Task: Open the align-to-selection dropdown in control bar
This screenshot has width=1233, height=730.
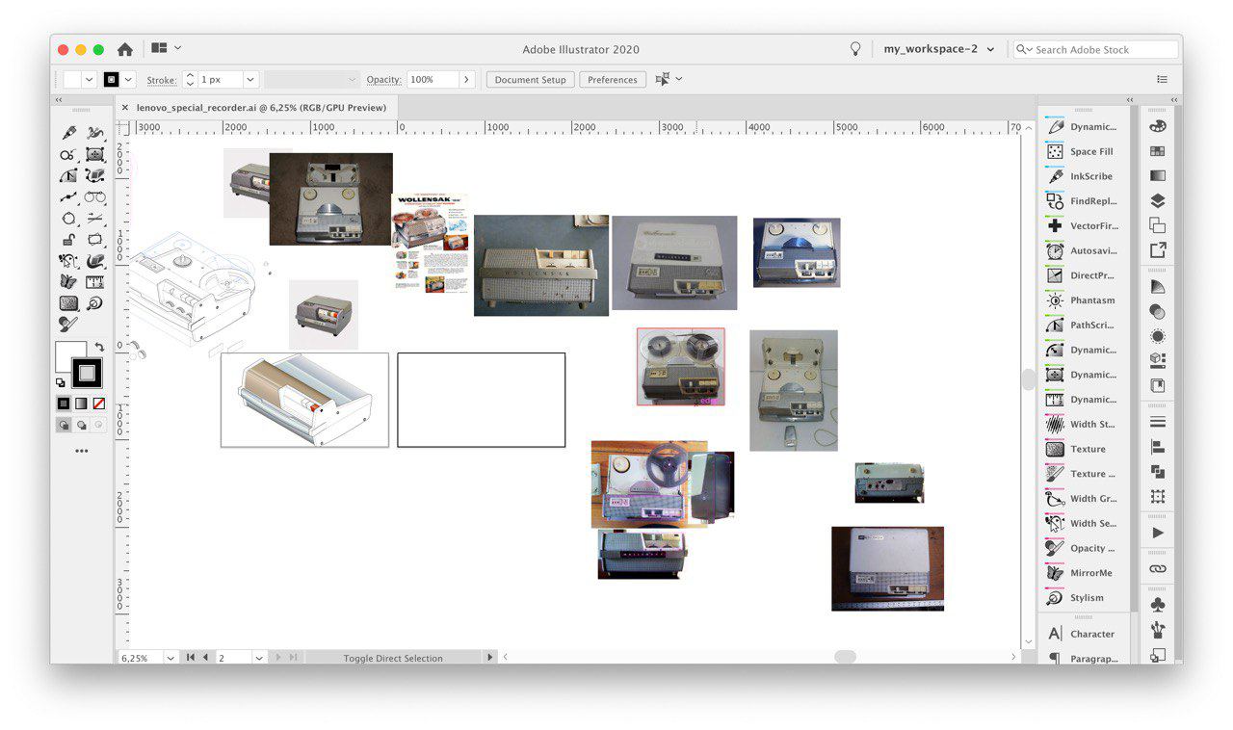Action: pyautogui.click(x=679, y=79)
